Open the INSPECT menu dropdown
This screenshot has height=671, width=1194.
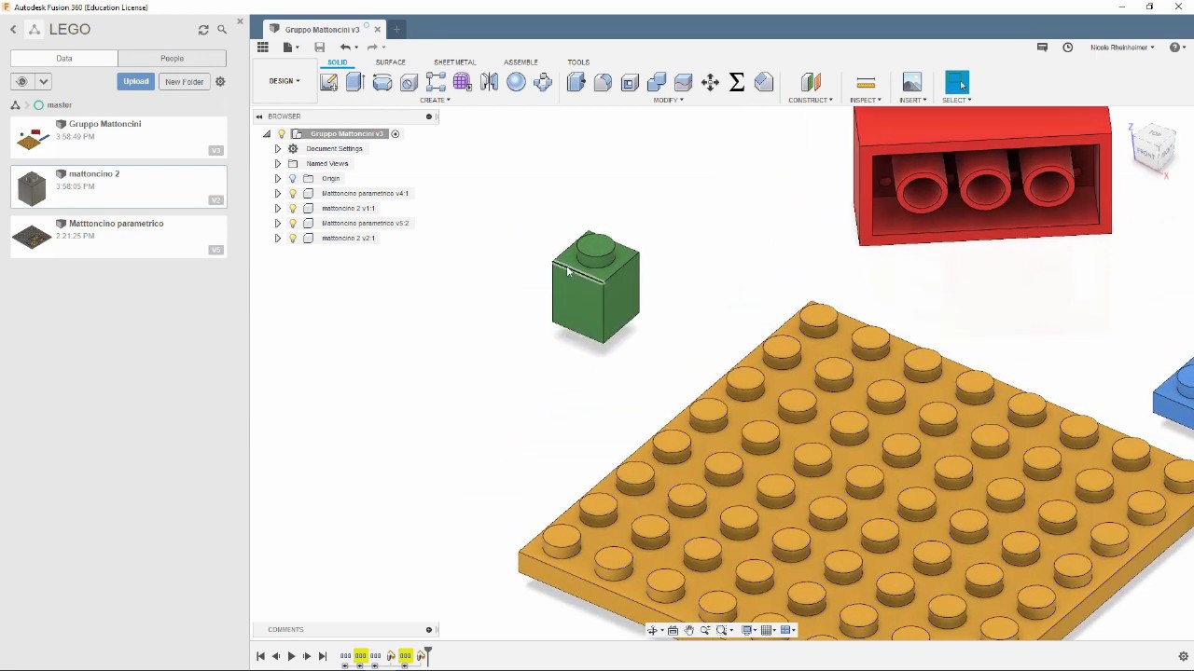[866, 100]
